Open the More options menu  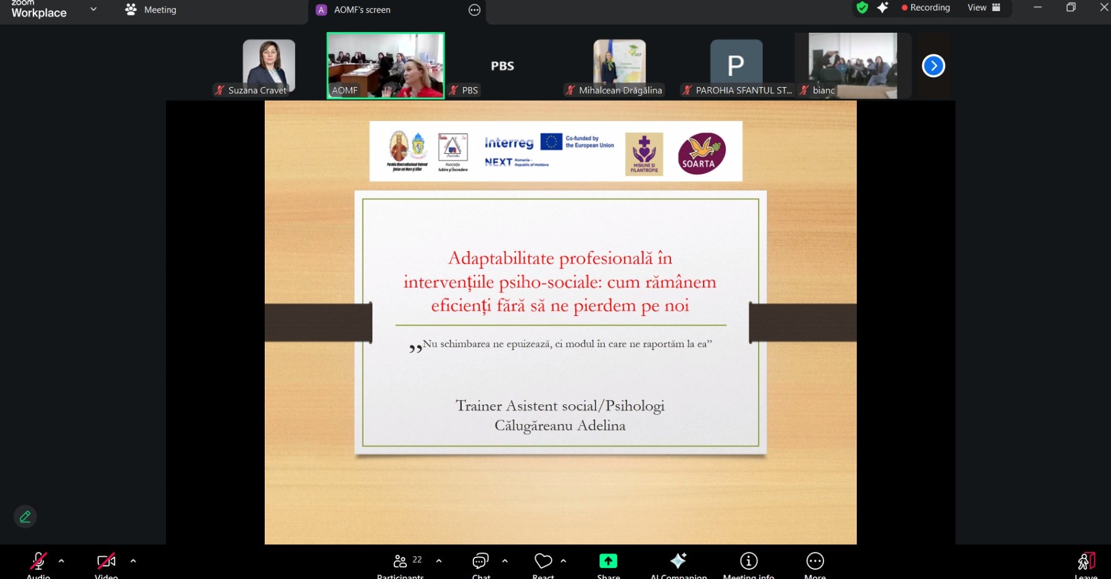pos(815,562)
